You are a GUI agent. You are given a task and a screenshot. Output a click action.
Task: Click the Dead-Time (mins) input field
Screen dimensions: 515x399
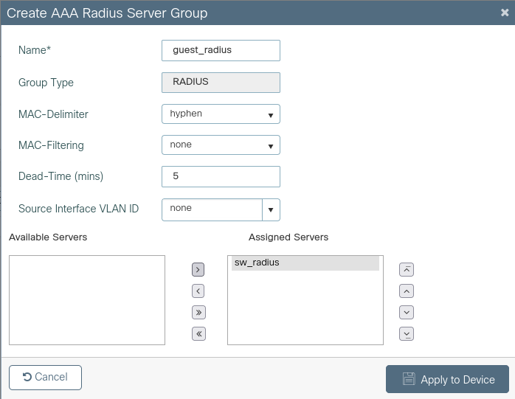coord(221,177)
